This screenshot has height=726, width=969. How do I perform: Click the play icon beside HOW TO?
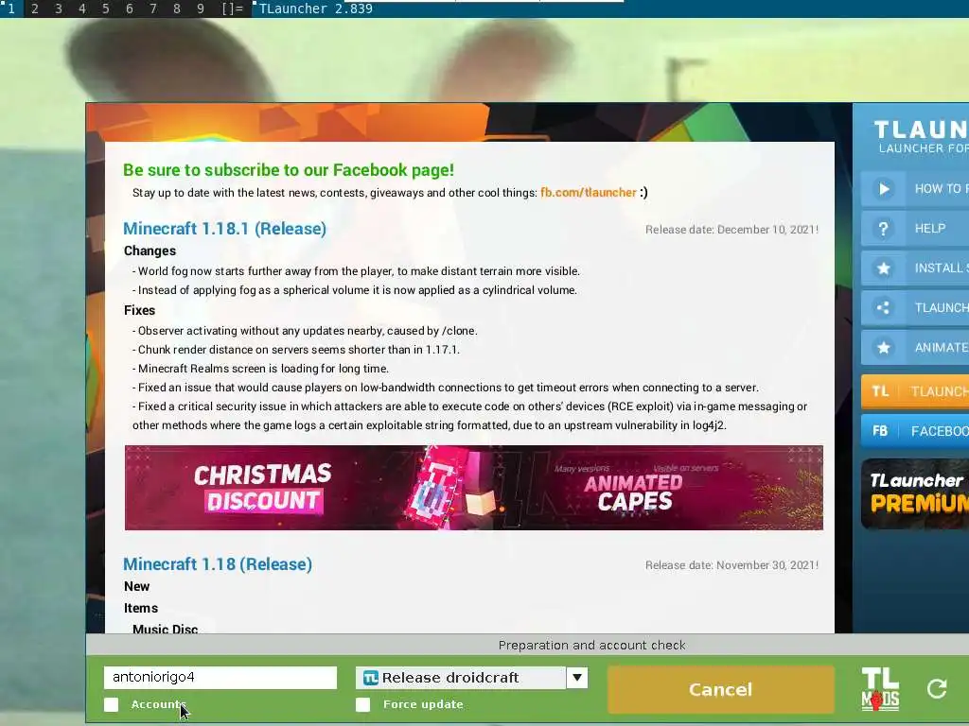pyautogui.click(x=884, y=189)
